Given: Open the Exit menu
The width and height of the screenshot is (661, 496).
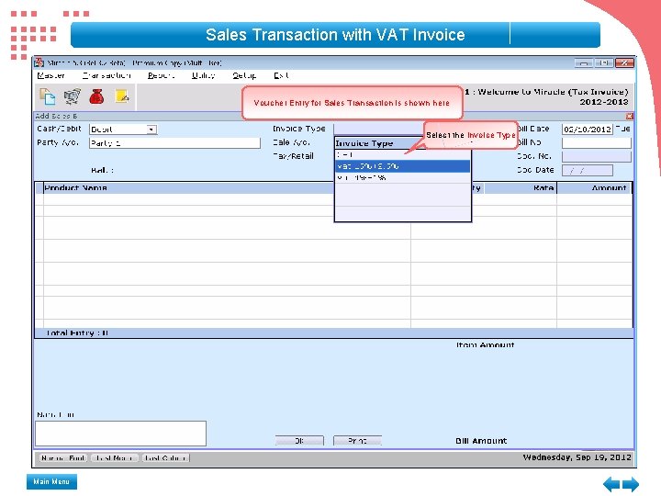Looking at the screenshot, I should [281, 75].
